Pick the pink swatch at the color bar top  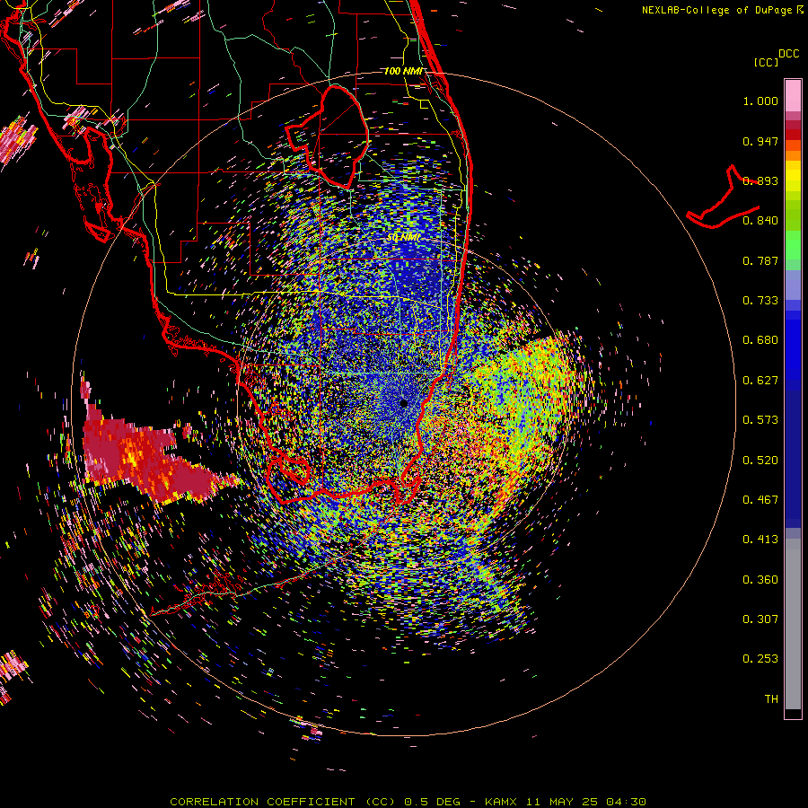(x=793, y=95)
